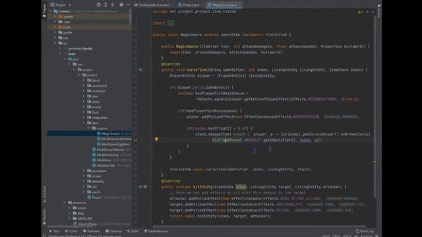Click 'SlotTypePreset' in the code editor
422x237 pixels.
point(227,140)
